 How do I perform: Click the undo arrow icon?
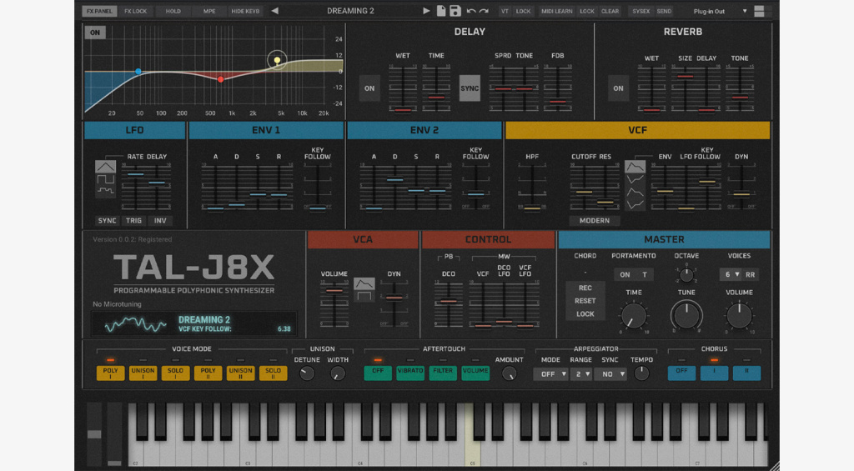pos(471,11)
